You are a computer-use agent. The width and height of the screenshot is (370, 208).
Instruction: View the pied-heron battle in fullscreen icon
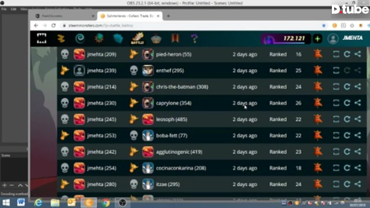[336, 54]
